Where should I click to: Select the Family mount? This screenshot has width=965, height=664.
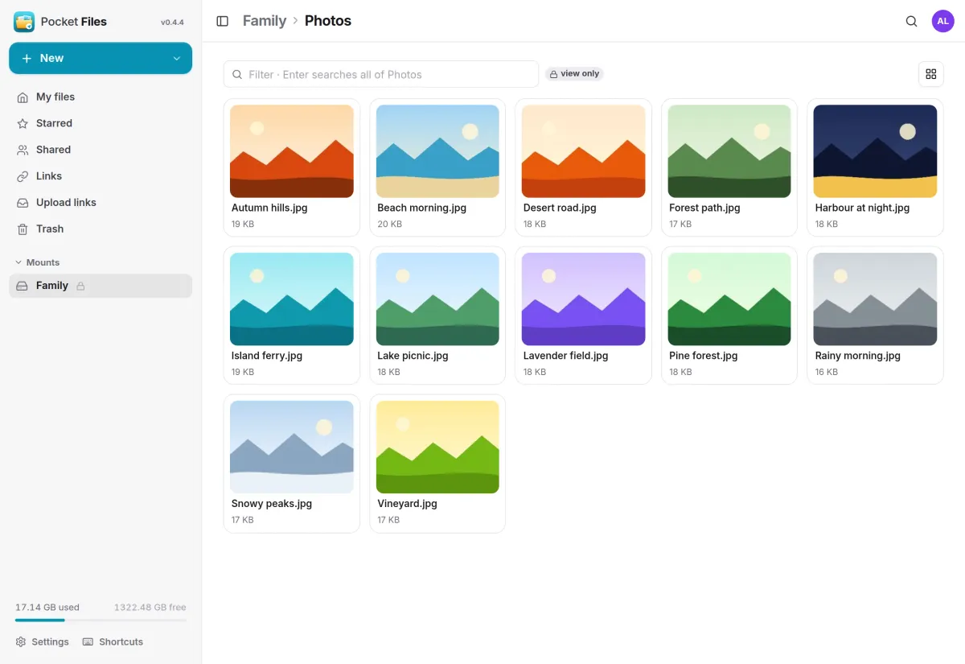pyautogui.click(x=101, y=286)
